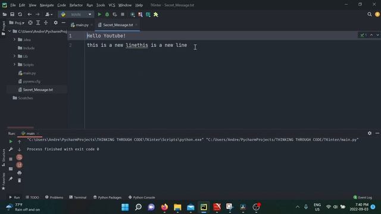Image resolution: width=381 pixels, height=214 pixels.
Task: Click the print icon in Run panel
Action: tap(20, 173)
